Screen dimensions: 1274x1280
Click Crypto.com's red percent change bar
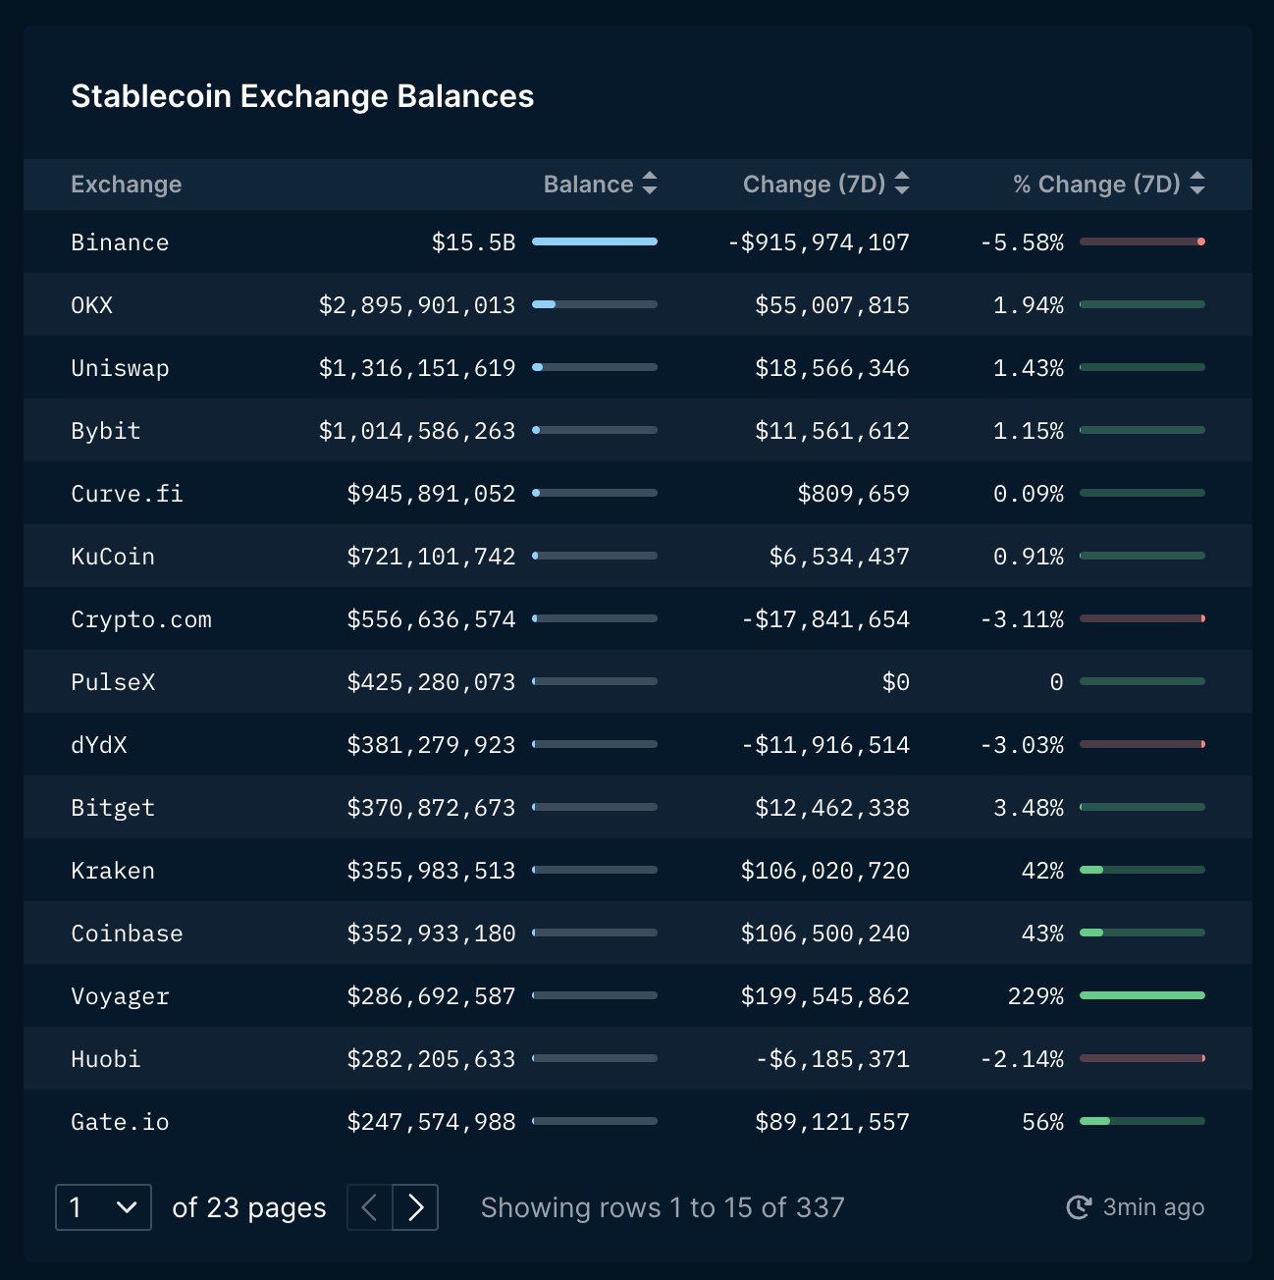click(x=1142, y=618)
